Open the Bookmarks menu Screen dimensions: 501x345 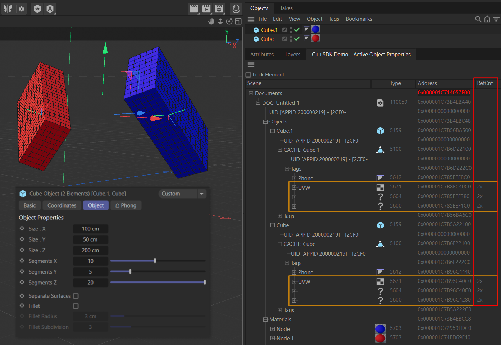(x=359, y=19)
